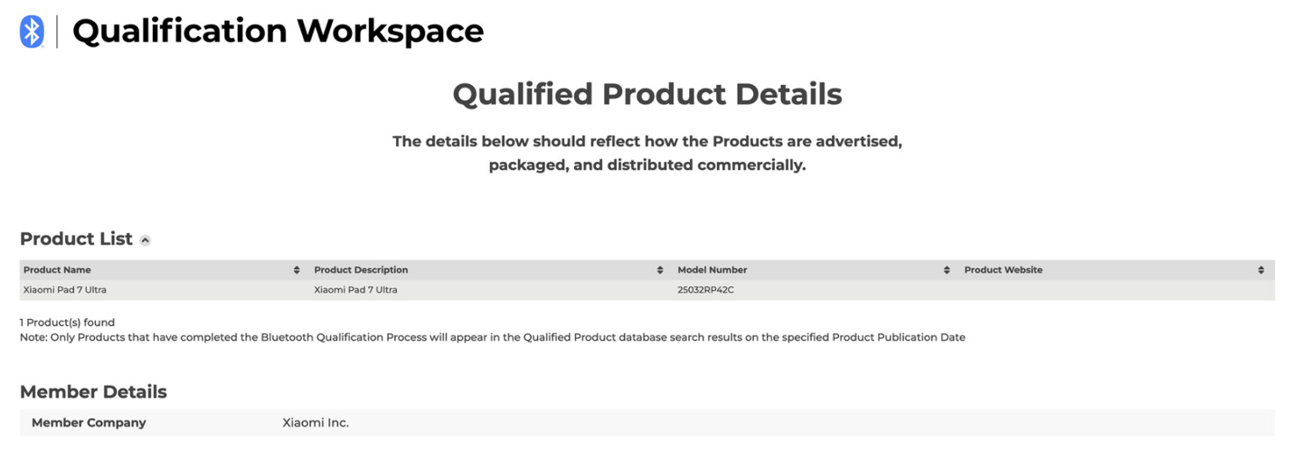Select the Xiaomi Inc. company value

click(x=316, y=423)
